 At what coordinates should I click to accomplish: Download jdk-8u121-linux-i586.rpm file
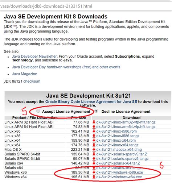click(116, 131)
